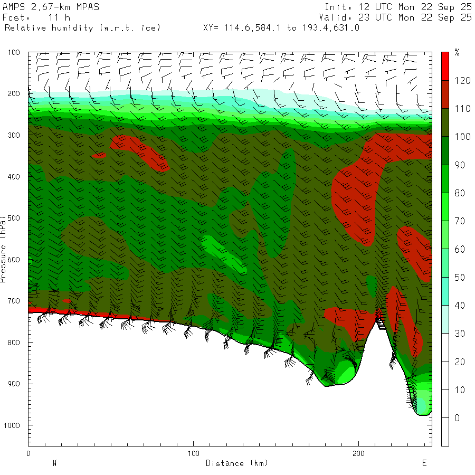Click the green 80-90 colorbar segment
This screenshot has height=475, width=475.
pyautogui.click(x=445, y=179)
